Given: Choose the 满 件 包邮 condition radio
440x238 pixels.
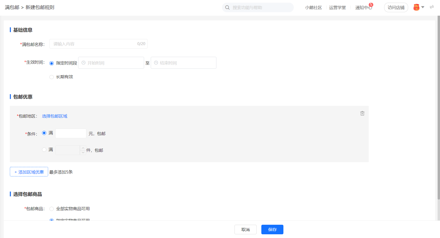Looking at the screenshot, I should [44, 150].
